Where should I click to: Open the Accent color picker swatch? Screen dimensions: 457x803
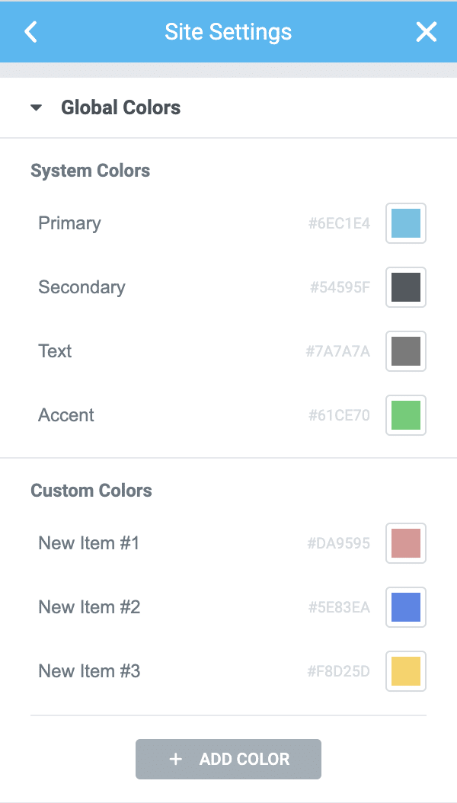405,415
